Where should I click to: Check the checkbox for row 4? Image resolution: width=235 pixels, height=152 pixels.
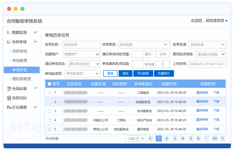tap(50, 120)
